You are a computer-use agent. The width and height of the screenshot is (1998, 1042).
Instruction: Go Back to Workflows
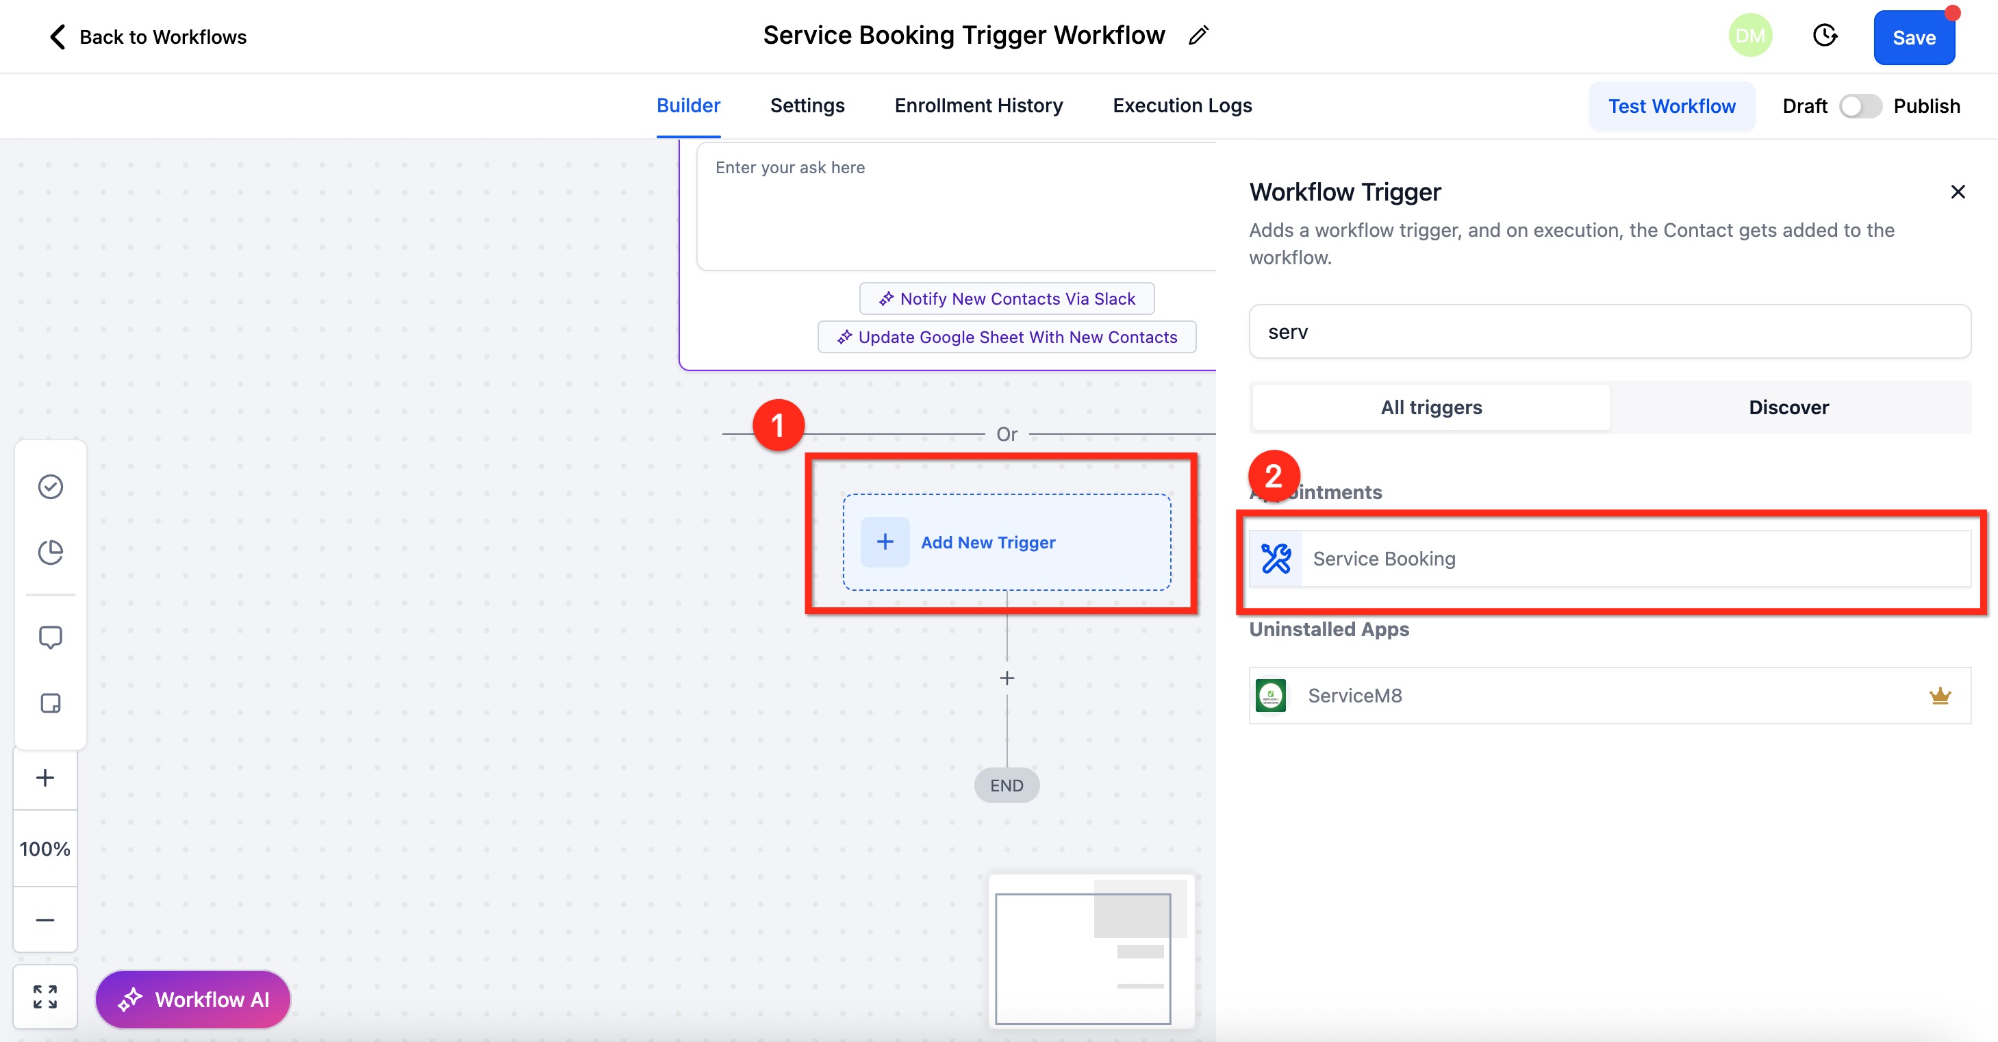coord(147,36)
